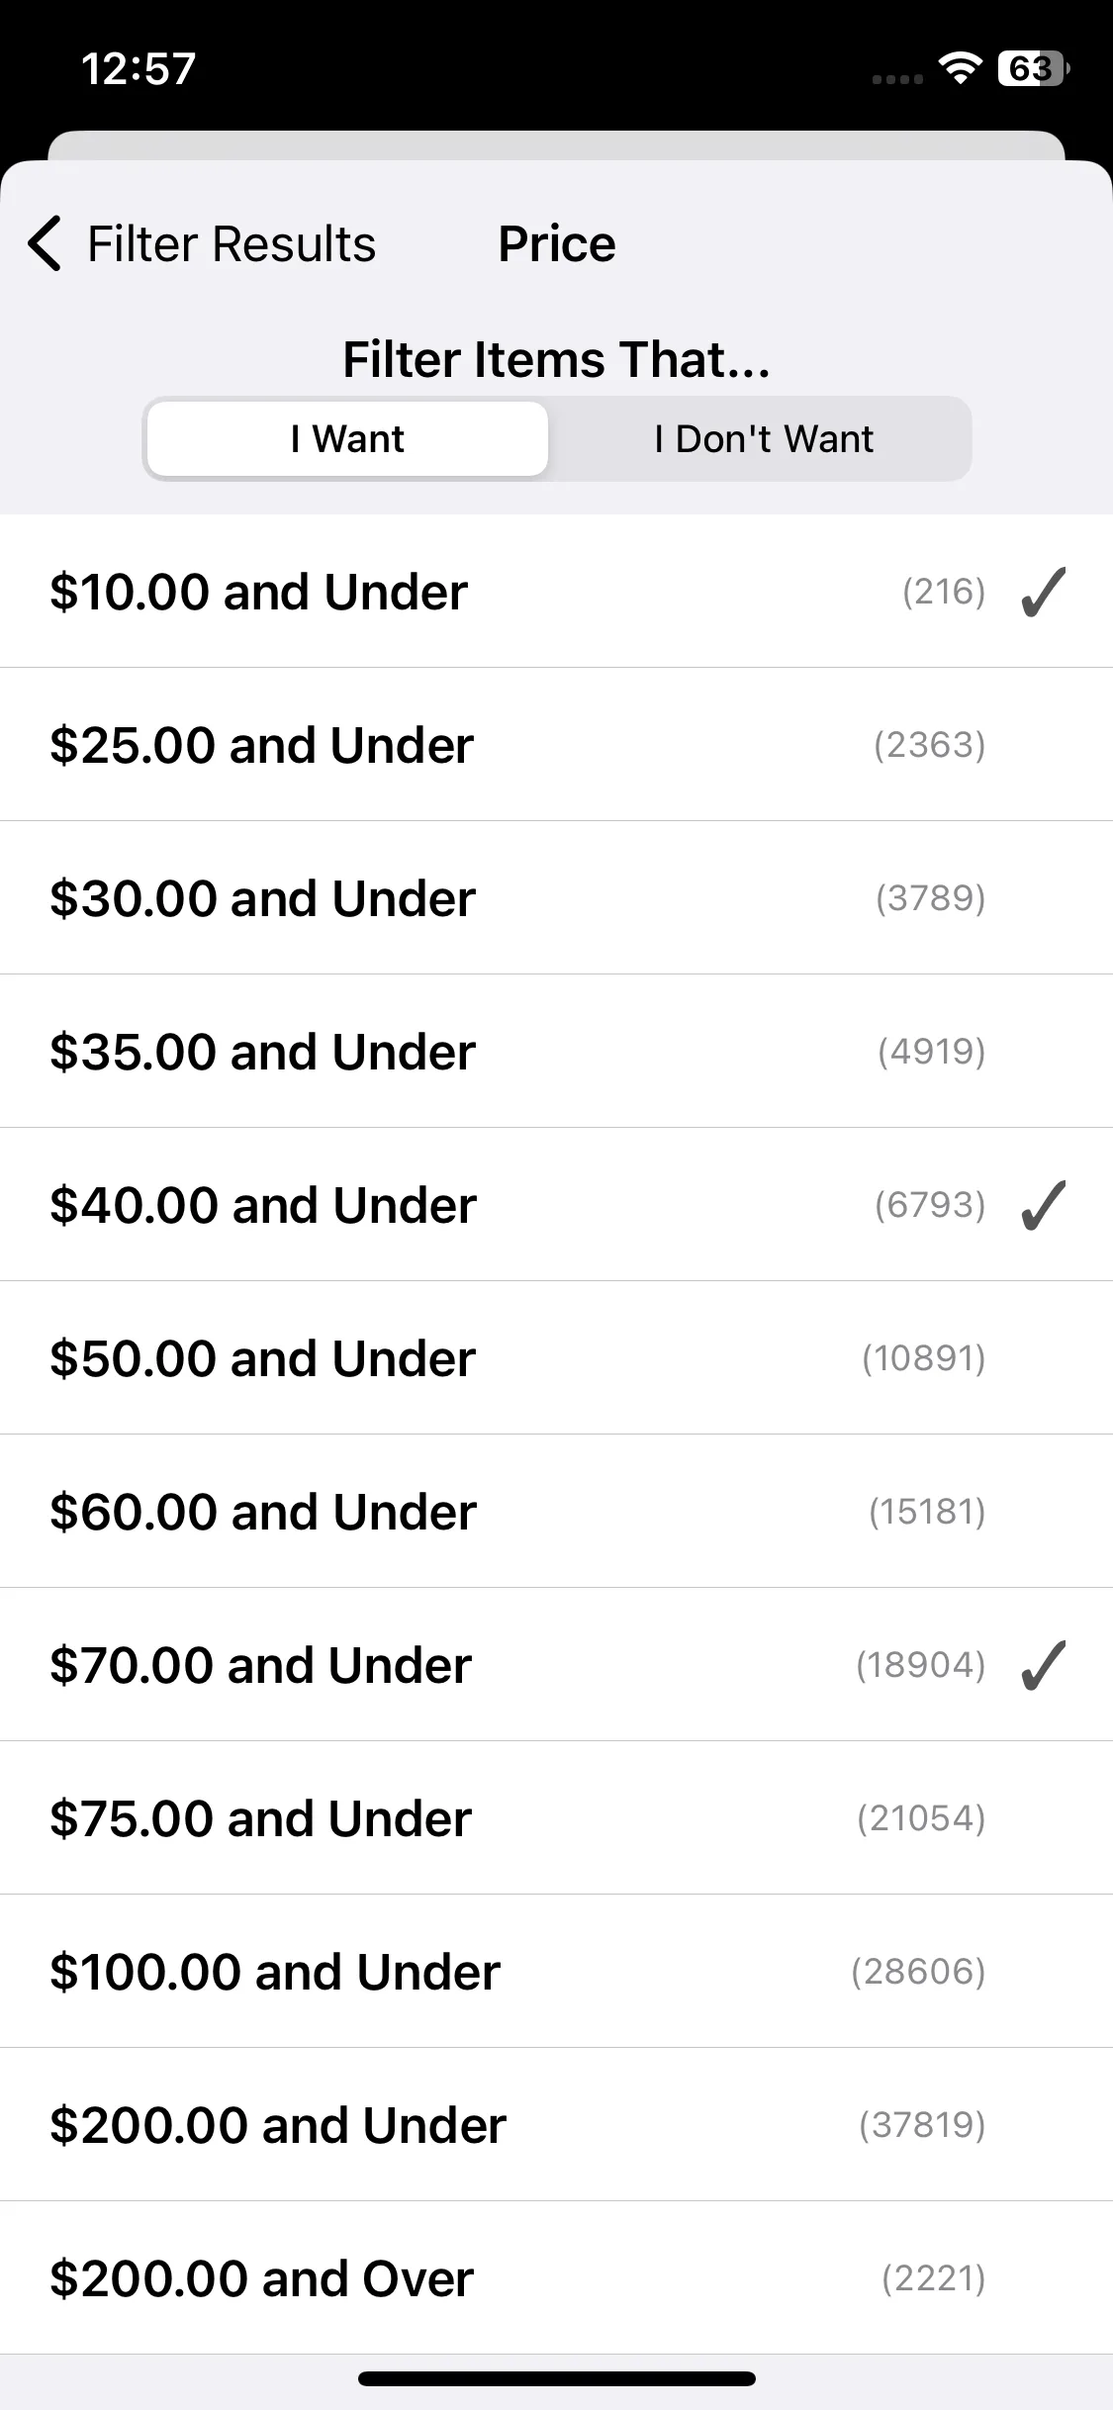Go back to Filter Results
The width and height of the screenshot is (1113, 2410).
232,243
